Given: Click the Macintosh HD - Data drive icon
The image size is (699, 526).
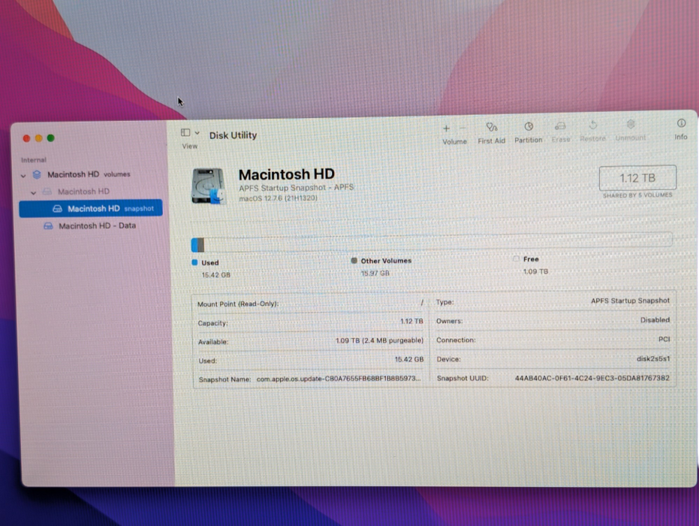Looking at the screenshot, I should [48, 226].
